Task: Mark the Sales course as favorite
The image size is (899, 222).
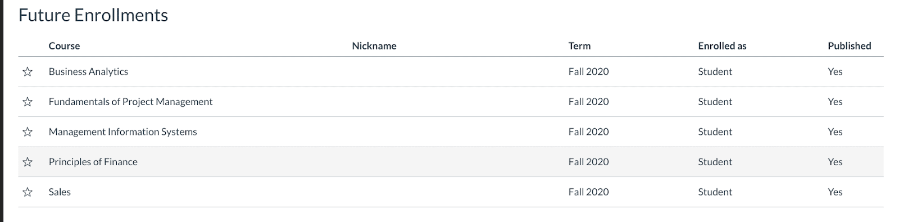Action: pos(28,192)
